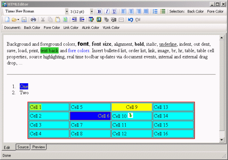228x160 pixels.
Task: Justify text alignment
Action: [x=146, y=11]
